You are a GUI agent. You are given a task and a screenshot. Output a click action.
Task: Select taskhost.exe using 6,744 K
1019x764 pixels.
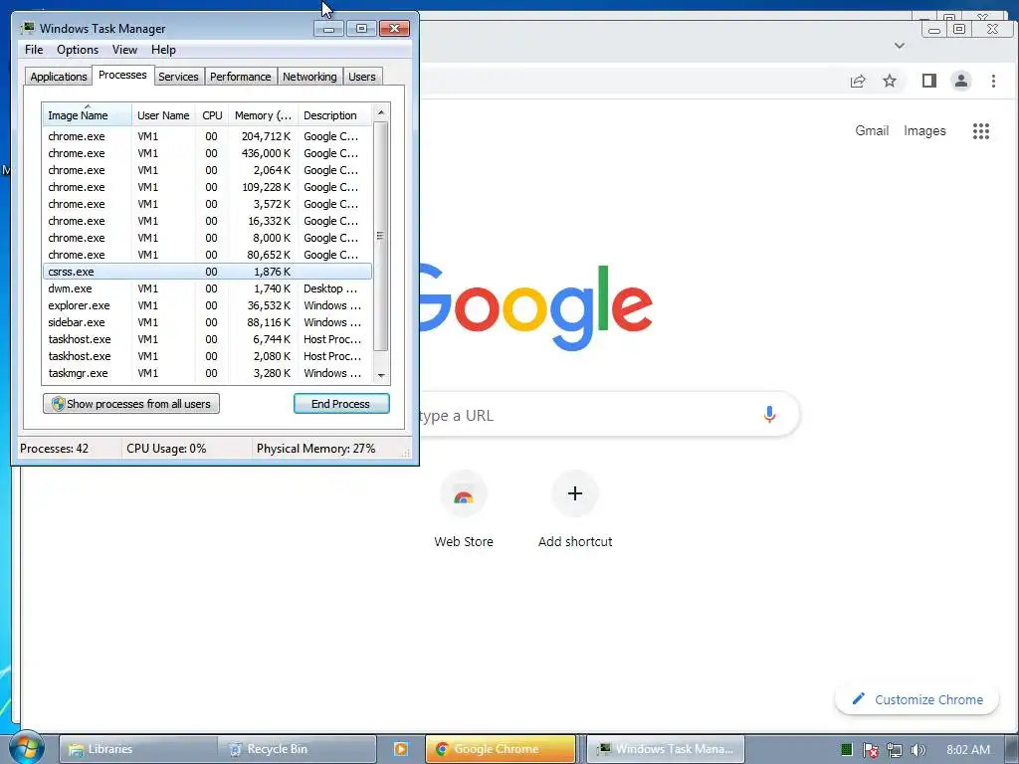pos(207,339)
